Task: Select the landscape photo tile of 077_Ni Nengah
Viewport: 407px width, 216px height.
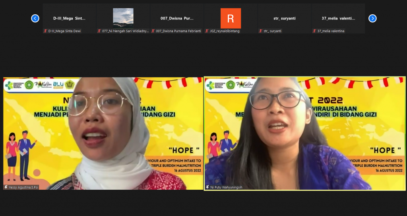Action: pyautogui.click(x=123, y=18)
